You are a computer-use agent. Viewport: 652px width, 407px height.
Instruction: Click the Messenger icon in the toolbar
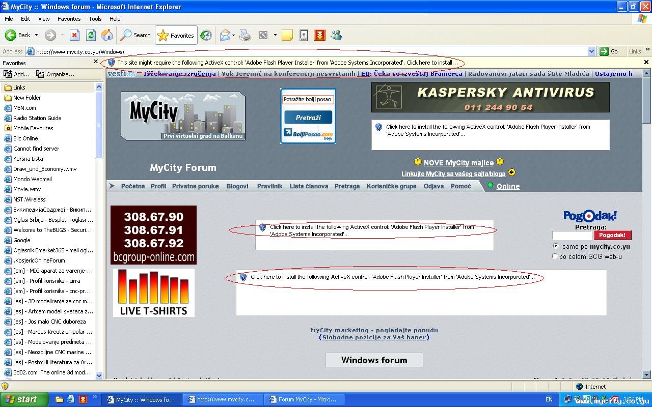336,35
